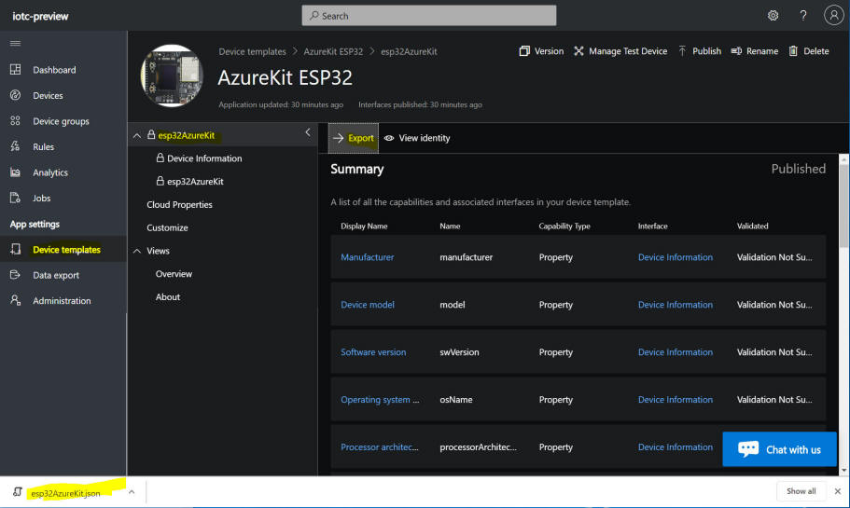Click the Version toolbar button

tap(541, 51)
